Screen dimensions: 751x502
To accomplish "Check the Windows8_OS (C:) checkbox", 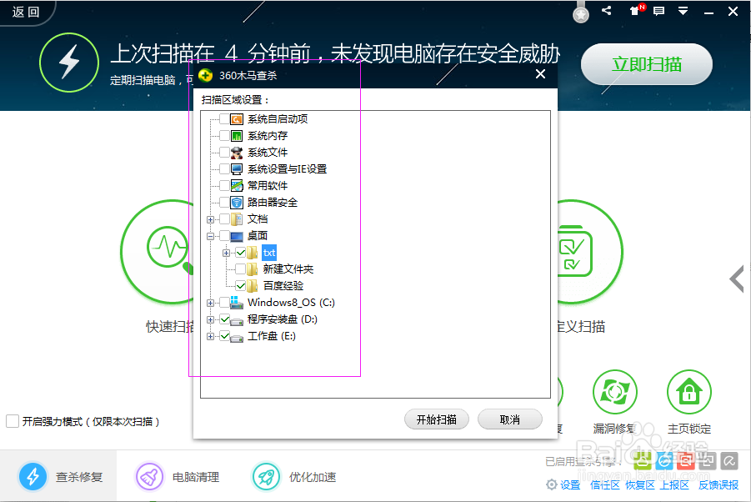I will point(224,302).
